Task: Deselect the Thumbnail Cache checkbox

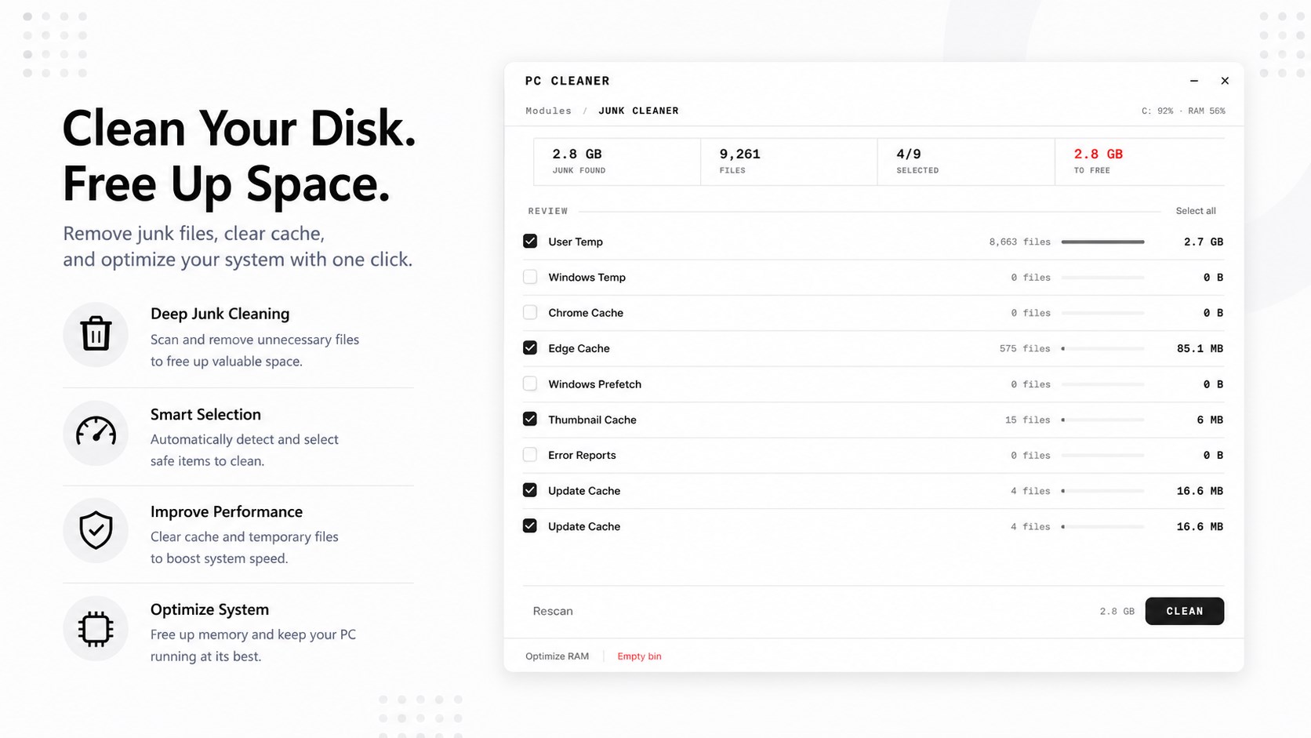Action: (x=530, y=419)
